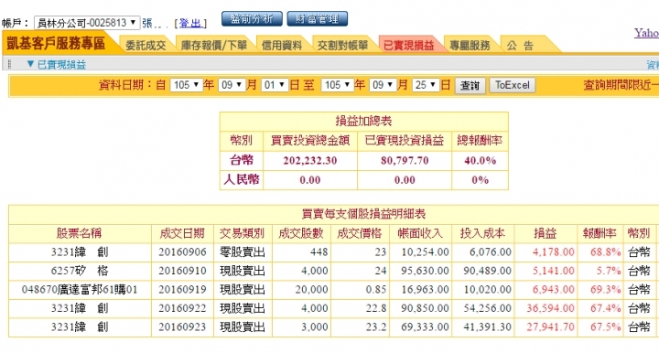The image size is (659, 353).
Task: Click the 損益加總表 table title
Action: coord(363,122)
